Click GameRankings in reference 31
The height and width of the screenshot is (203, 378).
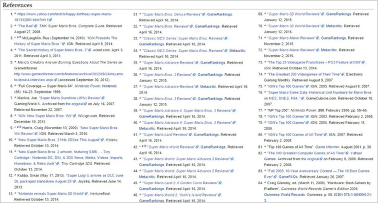[x=220, y=14]
